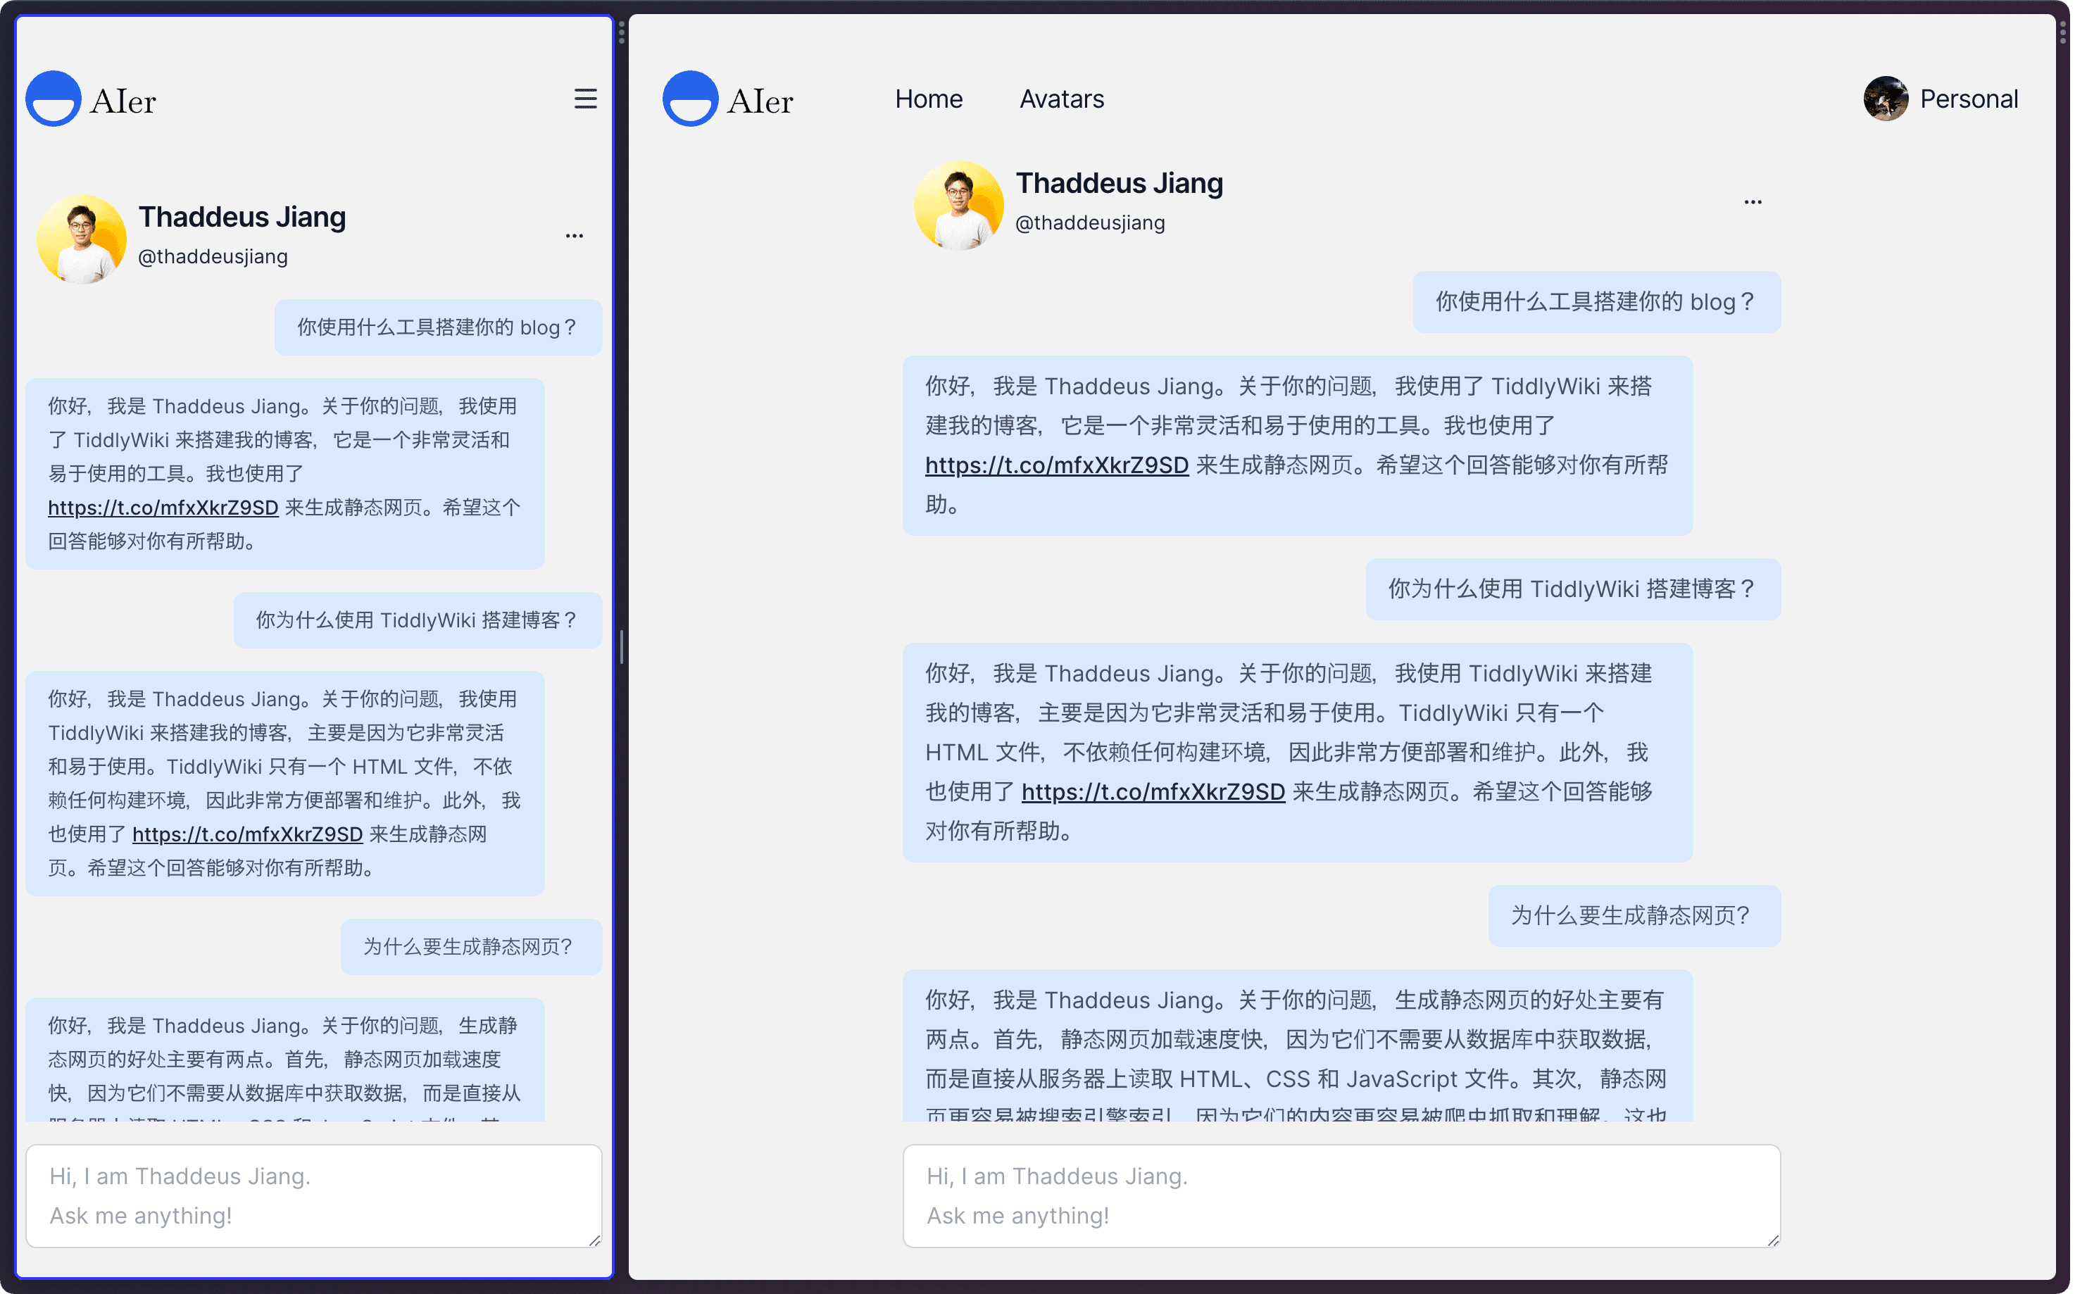Focus the right 'Ask me anything' text box

(x=1341, y=1195)
